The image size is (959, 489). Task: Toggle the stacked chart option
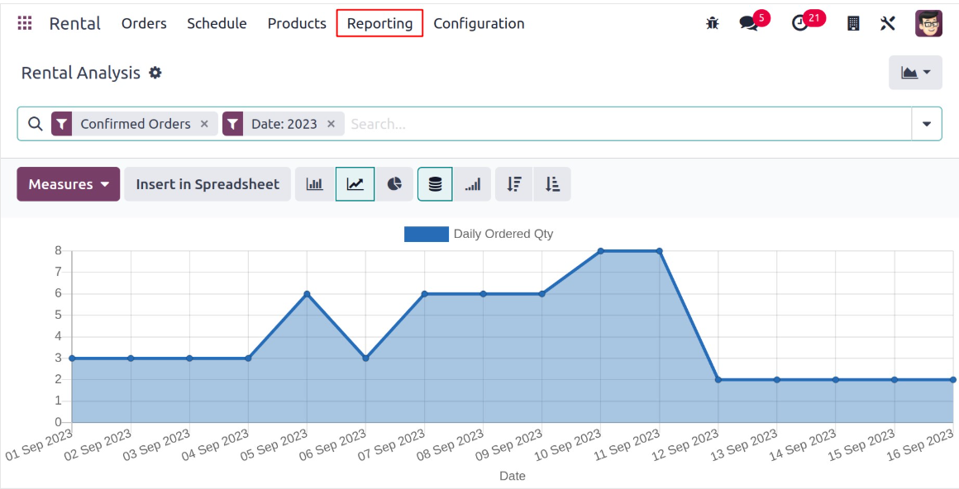point(435,184)
